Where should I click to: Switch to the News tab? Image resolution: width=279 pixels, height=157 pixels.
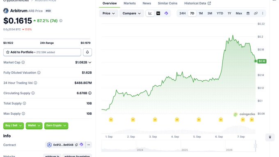(147, 3)
